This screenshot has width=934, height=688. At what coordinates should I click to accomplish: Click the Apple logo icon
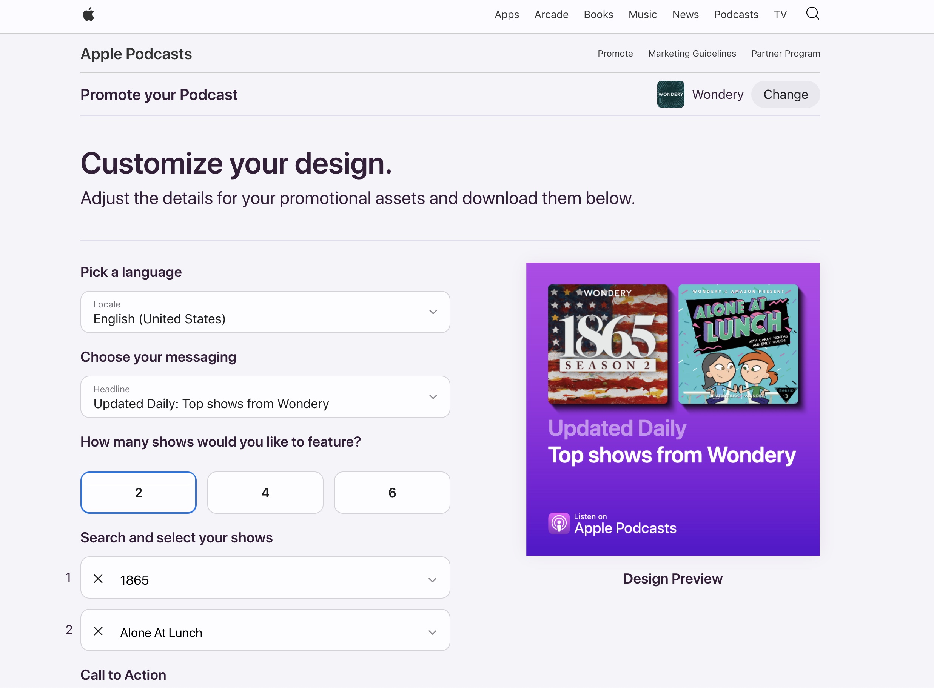click(x=88, y=15)
